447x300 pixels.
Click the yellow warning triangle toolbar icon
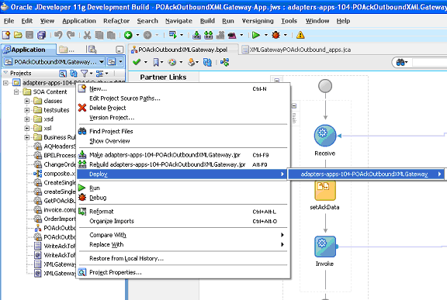(300, 35)
